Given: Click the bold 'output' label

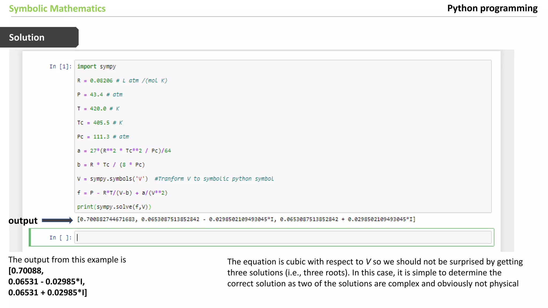Looking at the screenshot, I should [23, 221].
